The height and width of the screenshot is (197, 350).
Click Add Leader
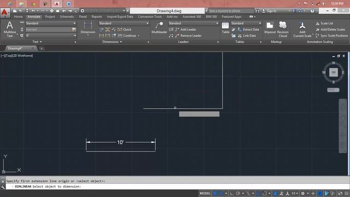[x=186, y=30]
